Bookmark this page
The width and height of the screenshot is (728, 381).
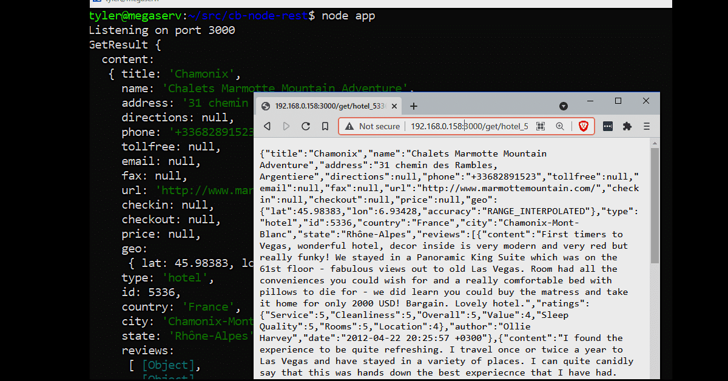(x=325, y=126)
